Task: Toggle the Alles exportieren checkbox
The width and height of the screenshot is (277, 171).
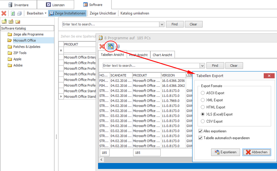Action: tap(200, 131)
